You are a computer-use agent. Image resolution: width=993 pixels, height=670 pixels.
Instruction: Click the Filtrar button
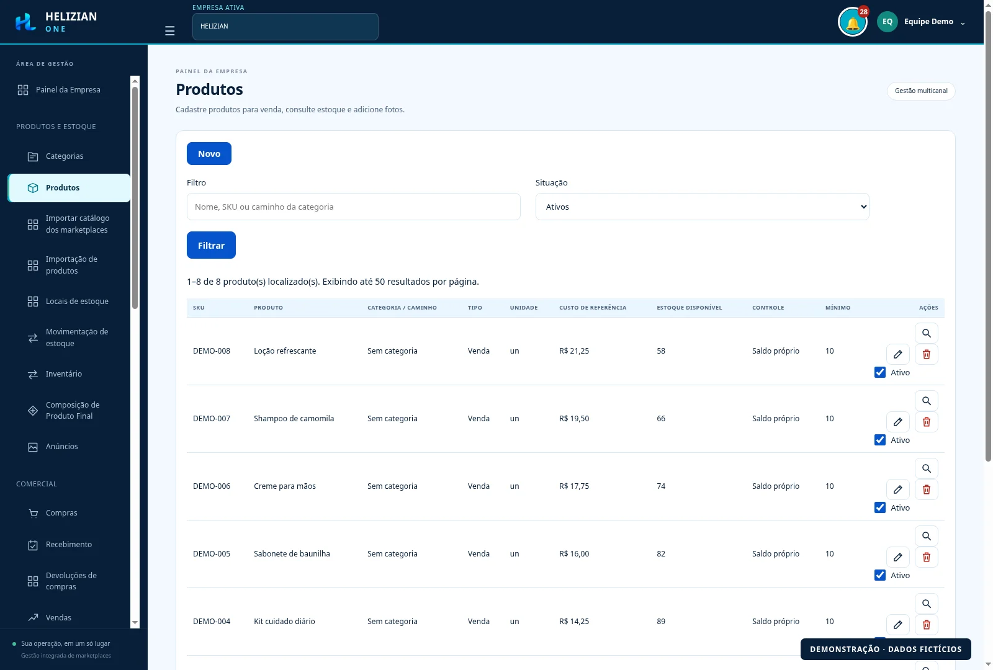pos(211,245)
